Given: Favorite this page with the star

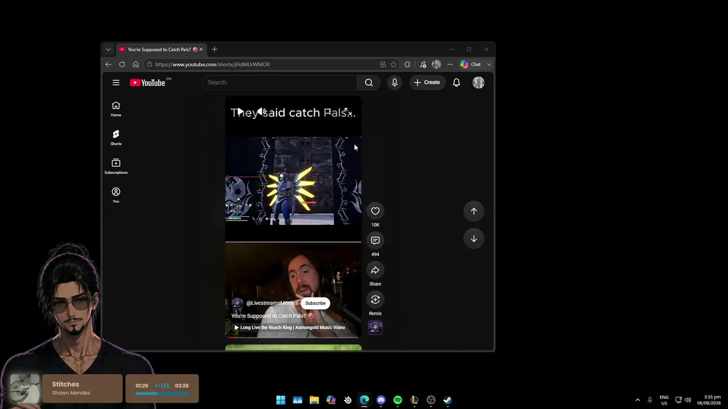Looking at the screenshot, I should pyautogui.click(x=394, y=64).
